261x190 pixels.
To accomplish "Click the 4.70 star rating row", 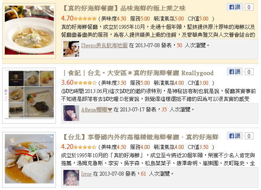I will (137, 18).
